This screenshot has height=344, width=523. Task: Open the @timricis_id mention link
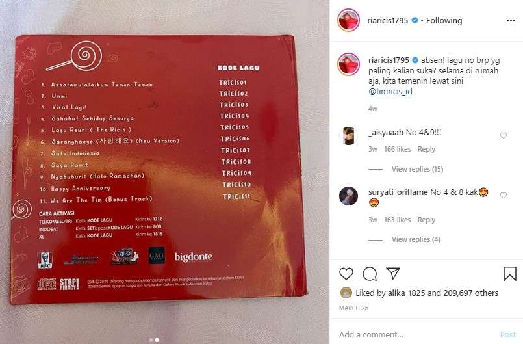(390, 91)
